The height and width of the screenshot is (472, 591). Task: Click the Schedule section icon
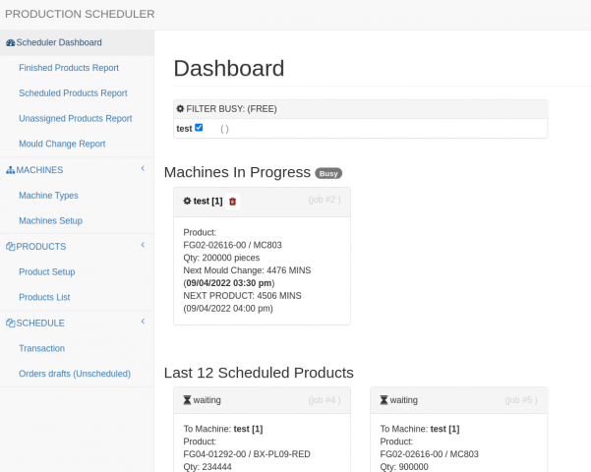click(11, 324)
